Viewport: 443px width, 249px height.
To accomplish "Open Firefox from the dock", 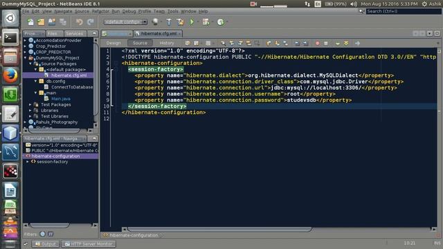I will coord(10,75).
